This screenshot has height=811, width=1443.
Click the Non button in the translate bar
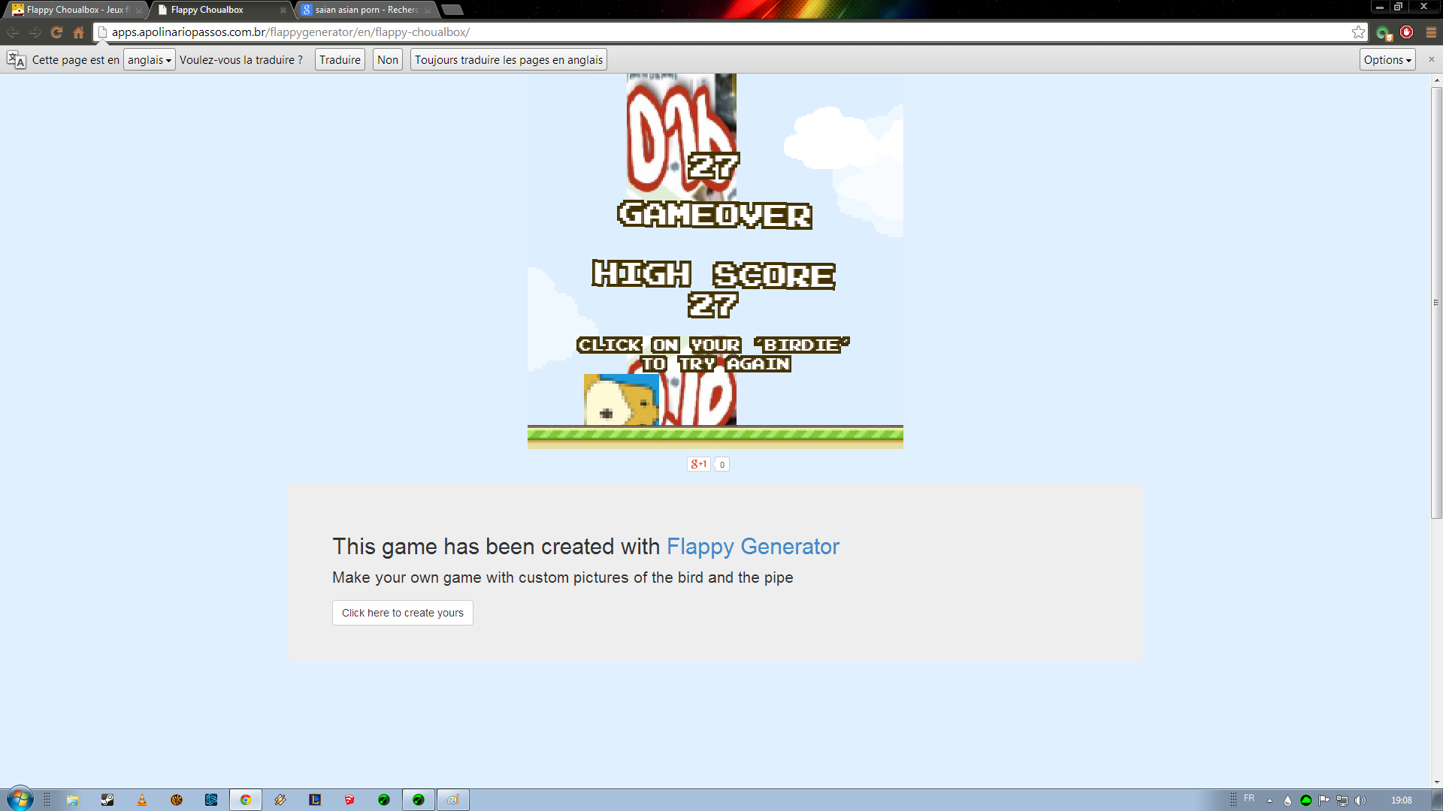388,60
